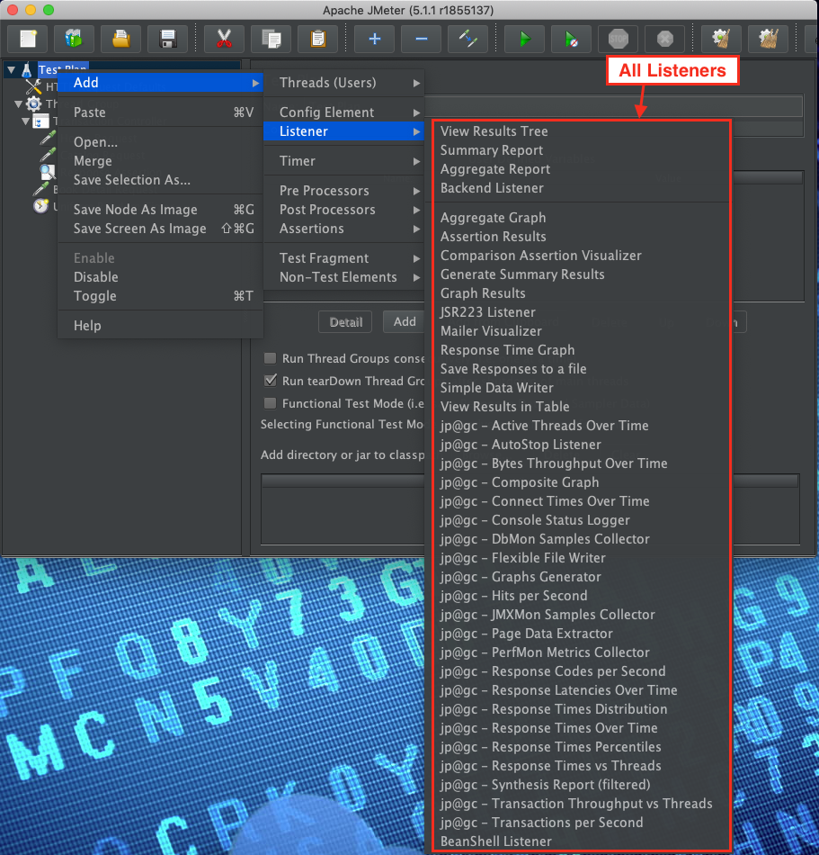Viewport: 819px width, 855px height.
Task: Select the Thread Group gear icon in tree
Action: (x=34, y=103)
